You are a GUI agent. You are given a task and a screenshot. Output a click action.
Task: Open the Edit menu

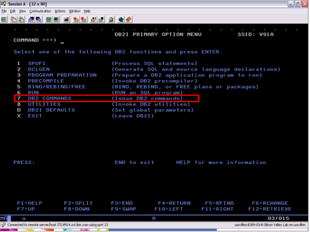point(13,11)
